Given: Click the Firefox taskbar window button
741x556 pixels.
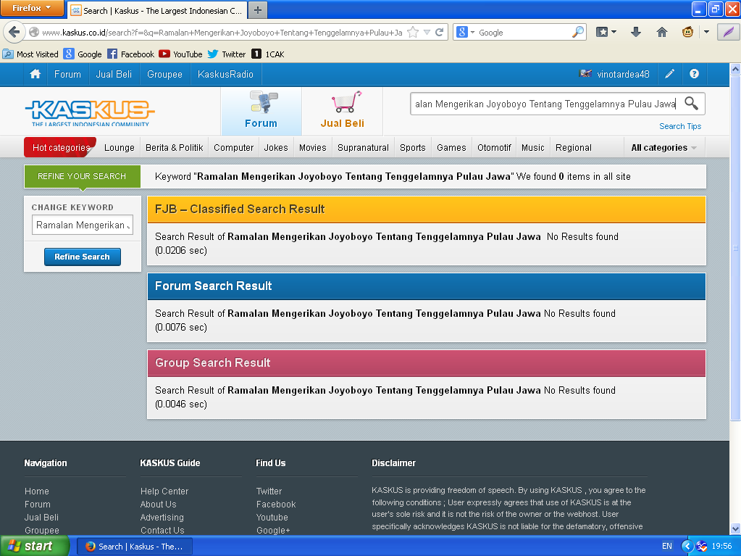Looking at the screenshot, I should coord(135,547).
